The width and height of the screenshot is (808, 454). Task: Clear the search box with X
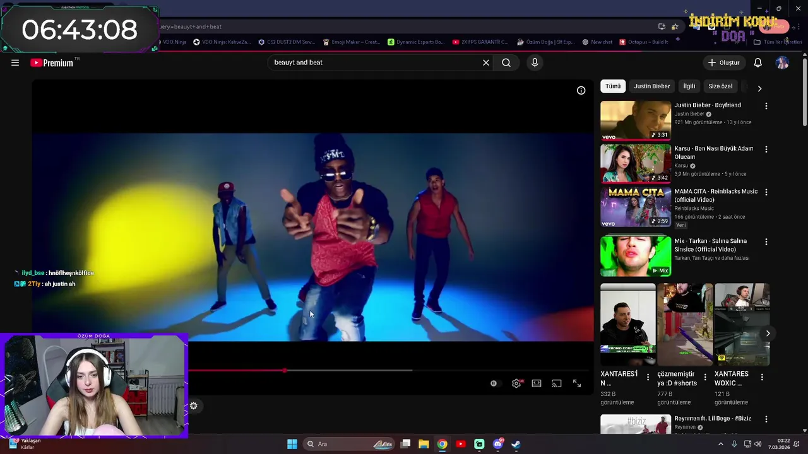pos(486,62)
